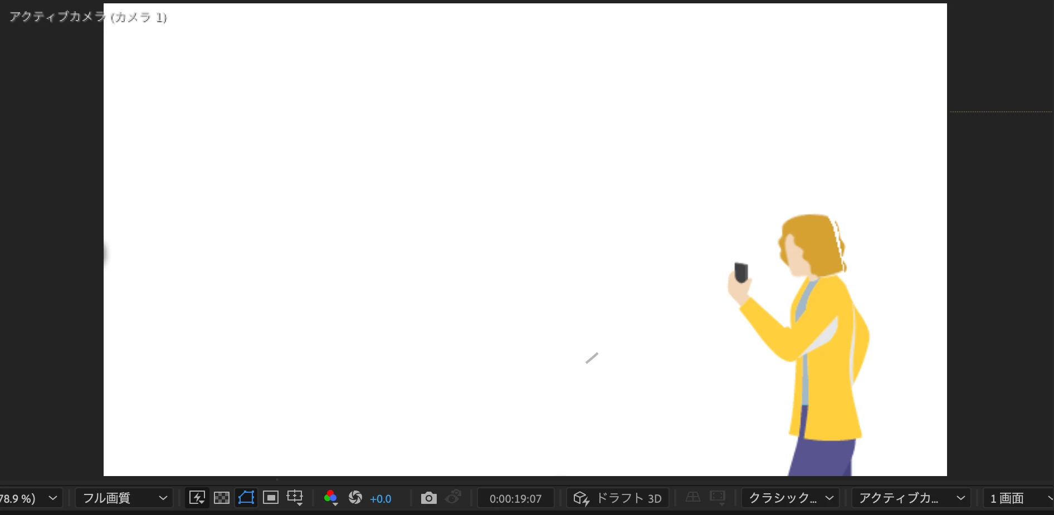Open the 78.9 % magnification dropdown

(30, 498)
